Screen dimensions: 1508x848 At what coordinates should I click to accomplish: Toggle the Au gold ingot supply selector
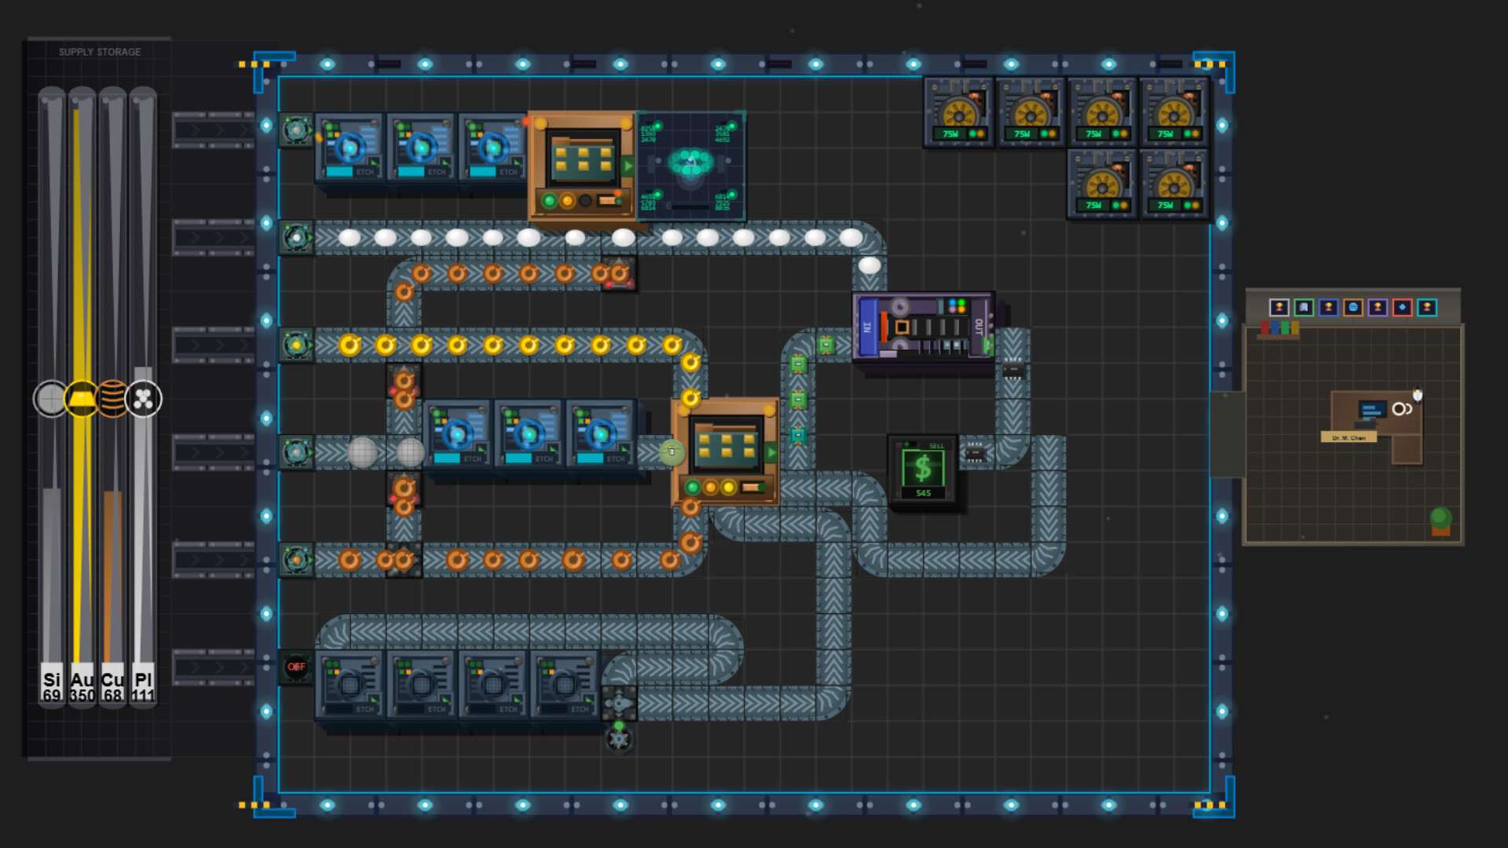(x=82, y=399)
